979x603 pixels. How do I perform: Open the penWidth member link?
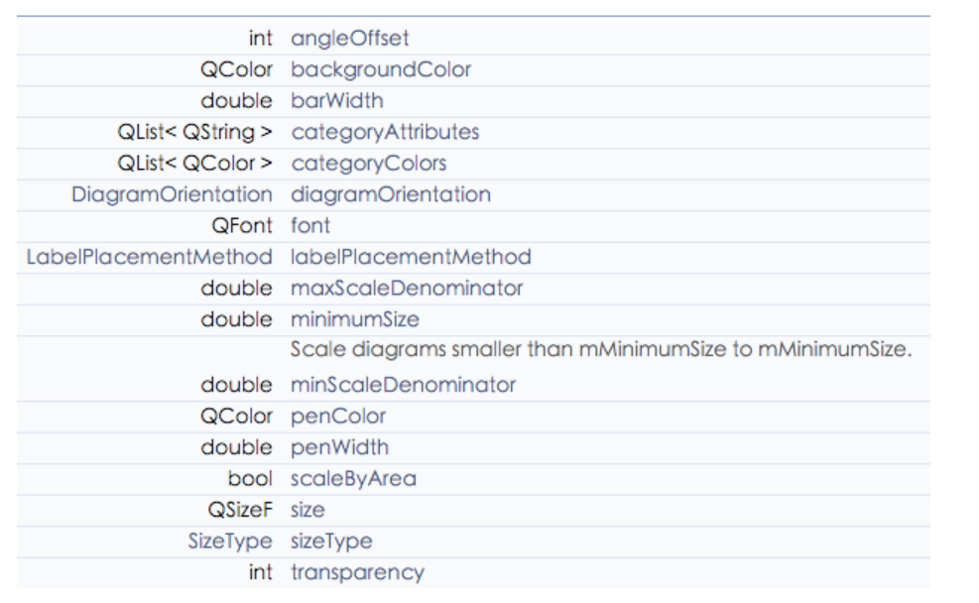339,447
